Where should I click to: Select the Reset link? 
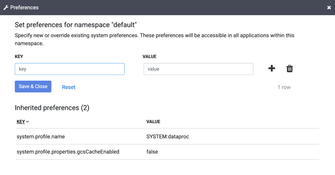(x=68, y=87)
